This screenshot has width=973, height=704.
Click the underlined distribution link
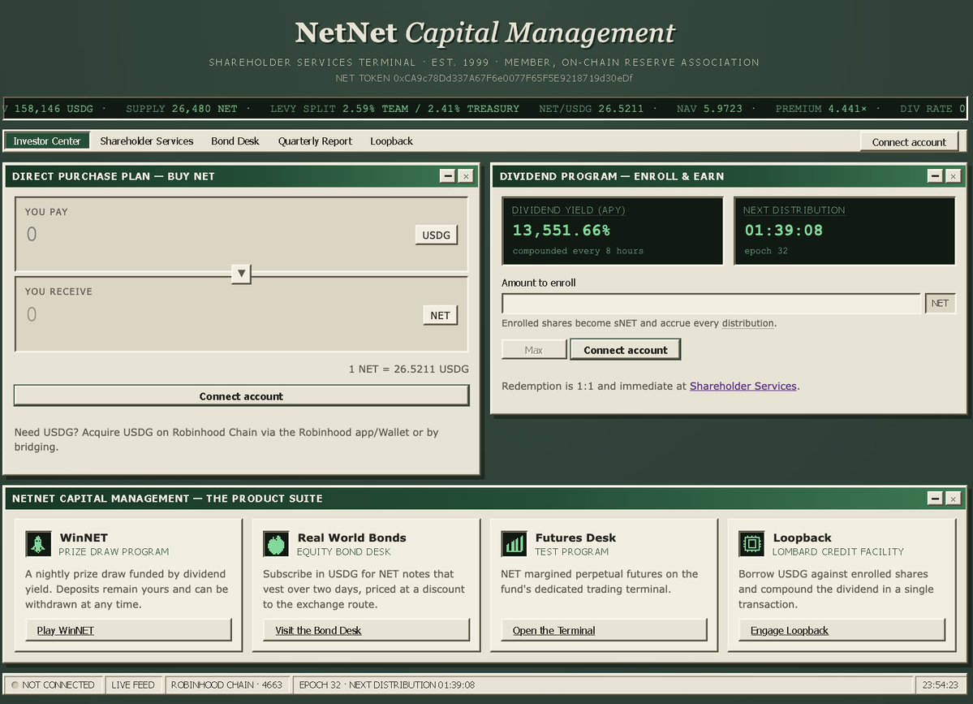[x=747, y=323]
